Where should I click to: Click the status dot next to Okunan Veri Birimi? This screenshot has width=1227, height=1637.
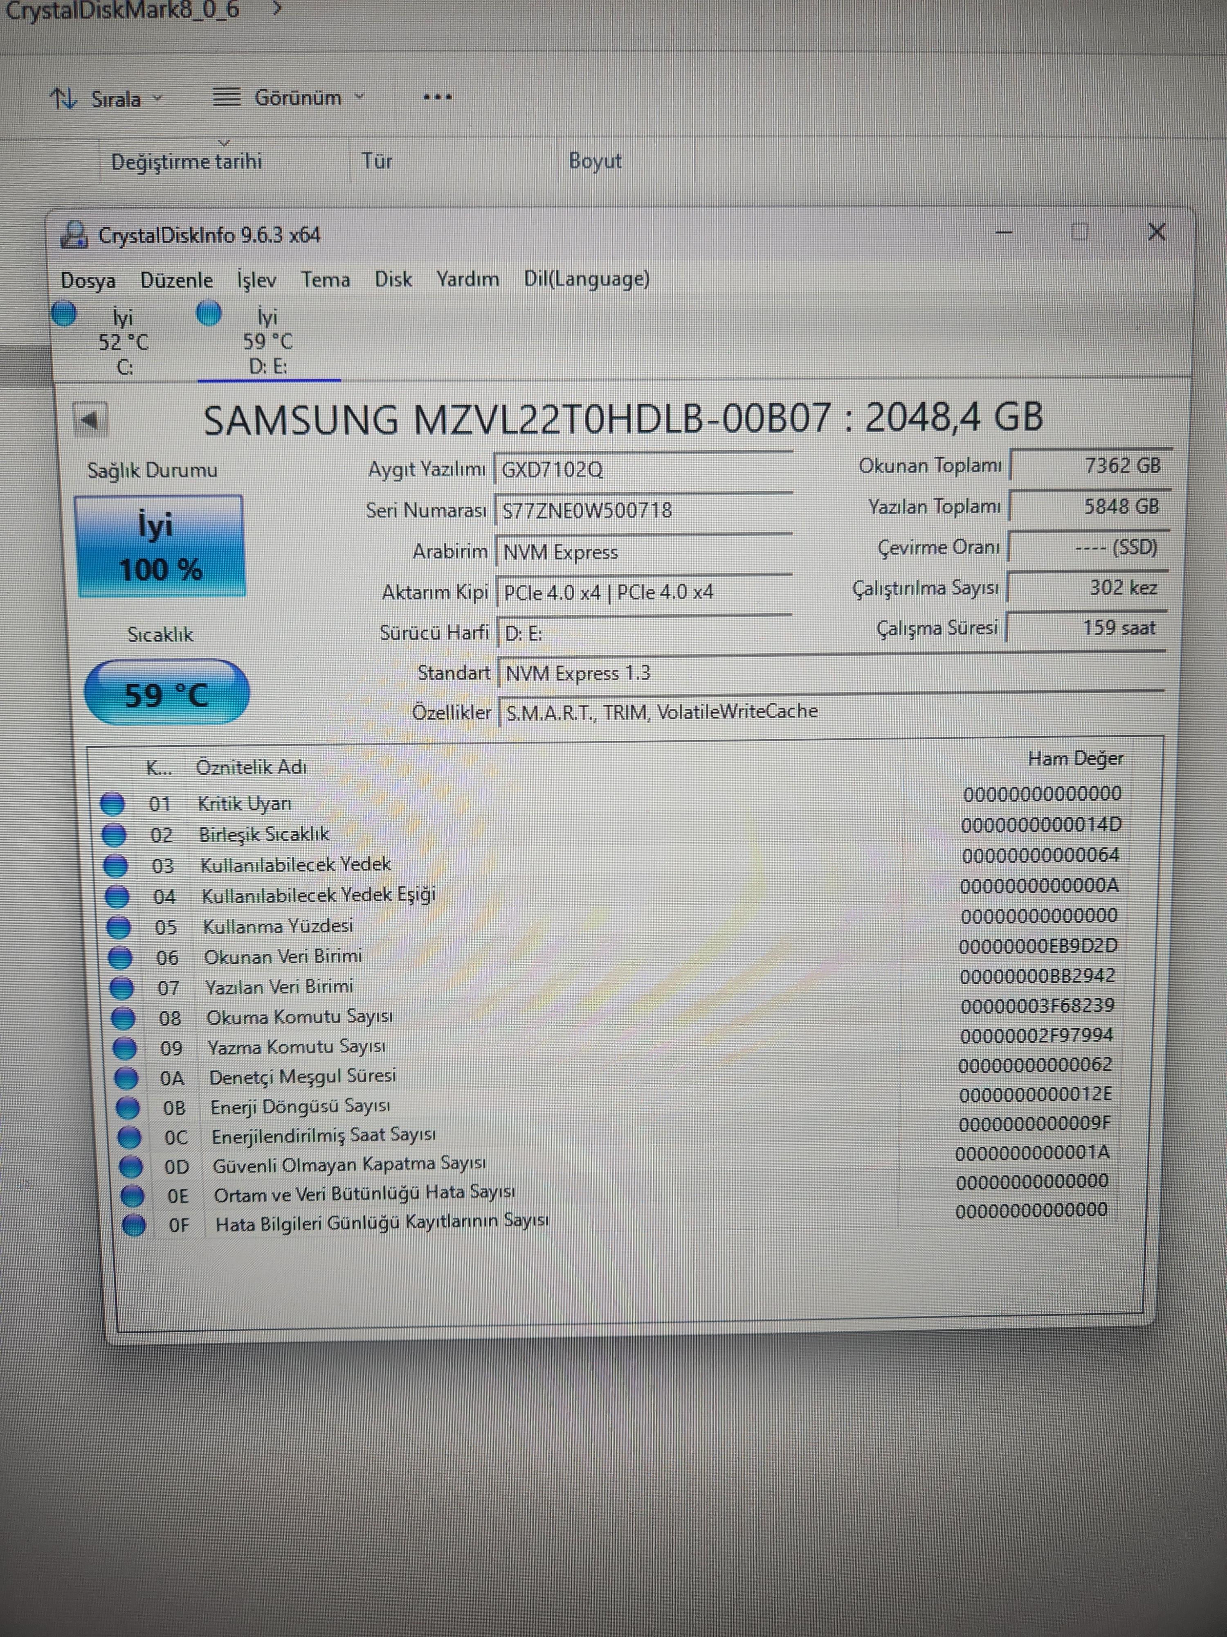[x=120, y=958]
